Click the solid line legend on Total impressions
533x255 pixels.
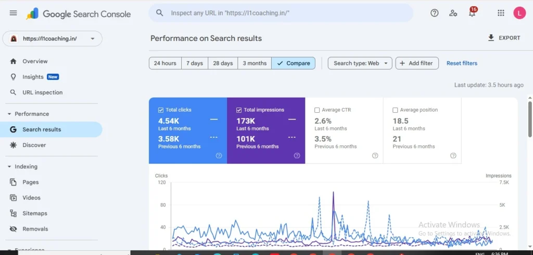[x=292, y=119]
